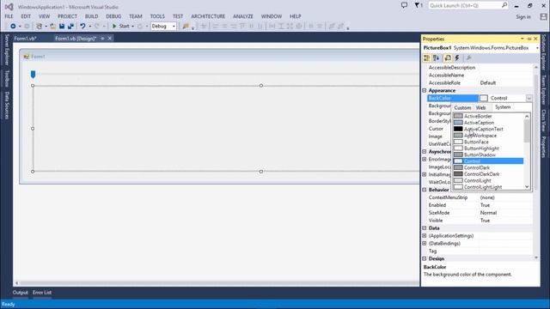
Task: Open the Server Explorer side tab
Action: point(7,50)
